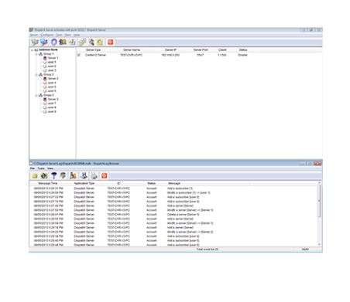This screenshot has height=302, width=350.
Task: Click the printer icon in Log Browser toolbar
Action: [94, 175]
